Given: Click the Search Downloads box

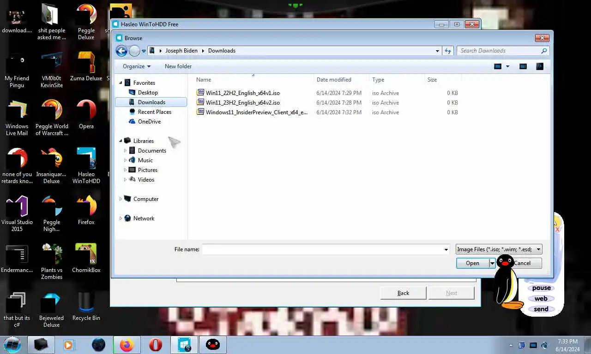Looking at the screenshot, I should point(498,51).
